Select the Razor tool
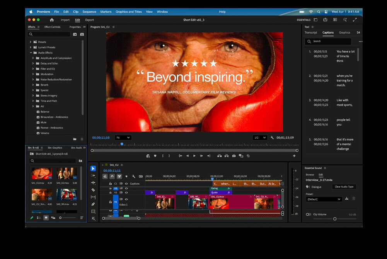This screenshot has width=387, height=259. point(93,189)
